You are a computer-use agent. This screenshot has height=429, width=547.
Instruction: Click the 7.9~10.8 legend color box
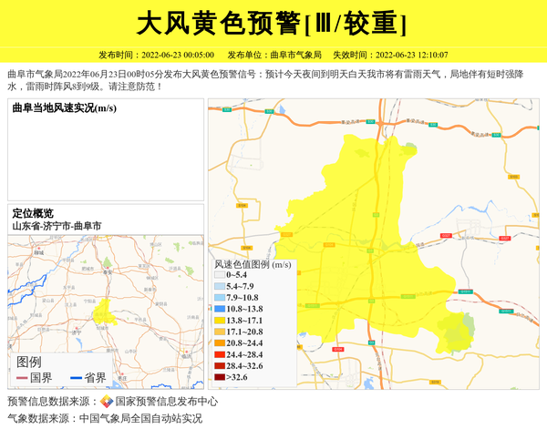point(220,298)
